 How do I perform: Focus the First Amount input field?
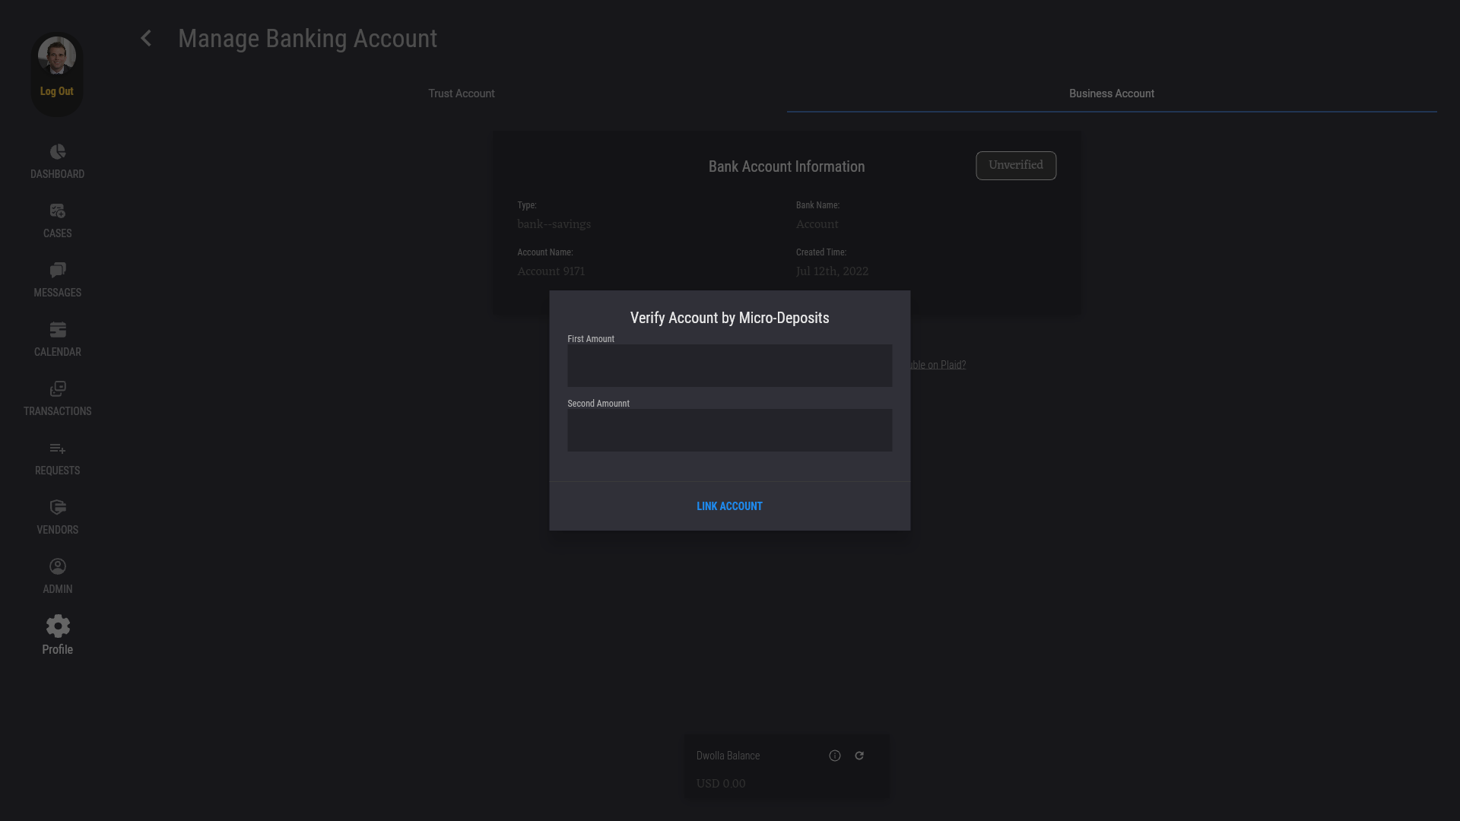[x=729, y=366]
